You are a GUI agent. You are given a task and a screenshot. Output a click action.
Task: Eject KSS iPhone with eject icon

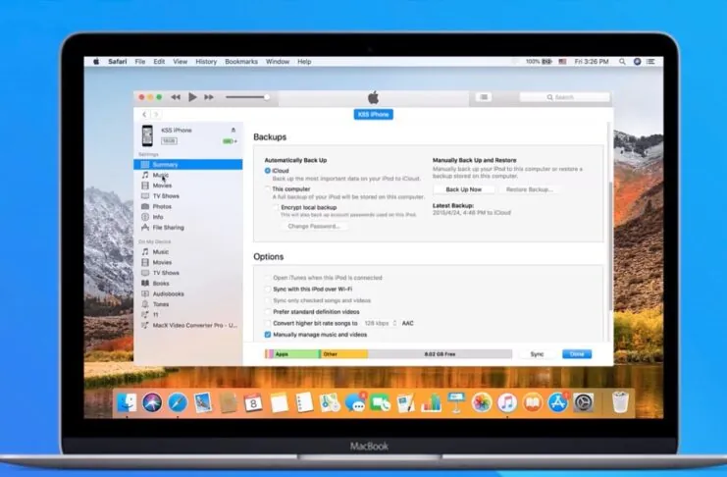pos(234,130)
